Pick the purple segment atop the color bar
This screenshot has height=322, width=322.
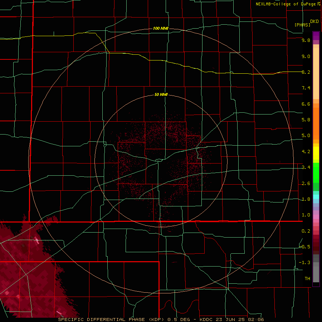click(316, 36)
